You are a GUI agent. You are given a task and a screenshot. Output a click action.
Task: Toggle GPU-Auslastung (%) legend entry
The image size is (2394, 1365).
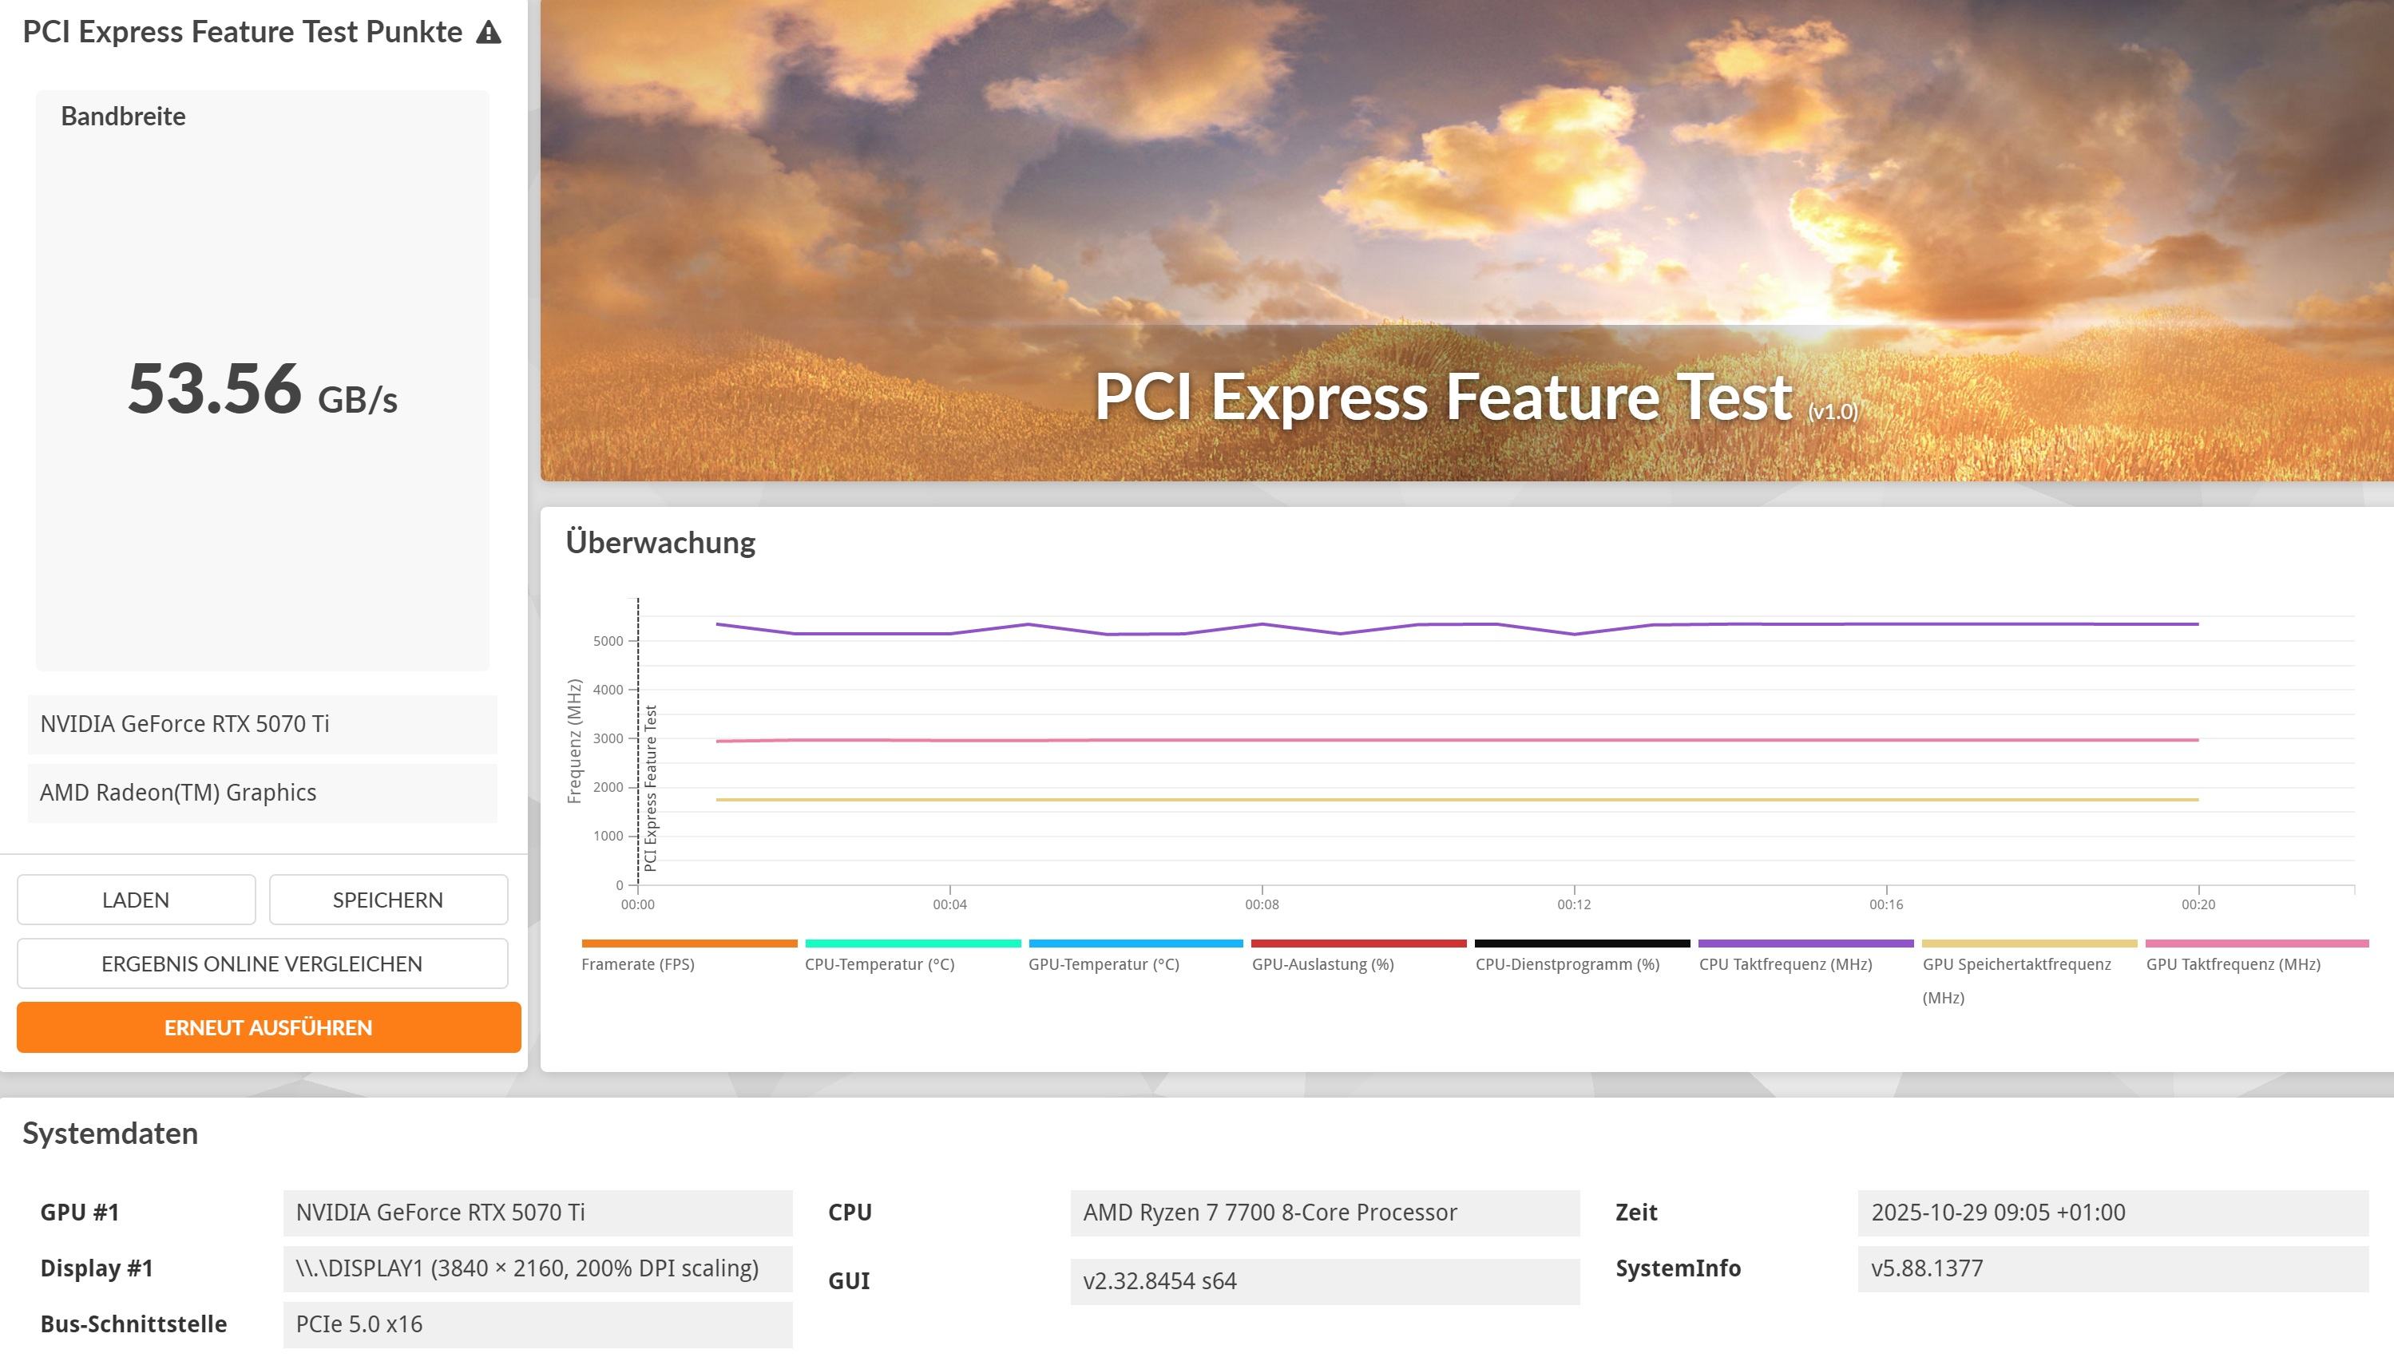click(x=1322, y=965)
